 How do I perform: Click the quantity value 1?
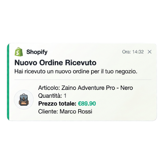(x=65, y=96)
